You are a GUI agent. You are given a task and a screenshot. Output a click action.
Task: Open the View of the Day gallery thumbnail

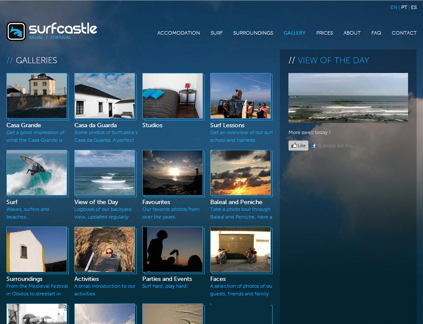[x=105, y=172]
